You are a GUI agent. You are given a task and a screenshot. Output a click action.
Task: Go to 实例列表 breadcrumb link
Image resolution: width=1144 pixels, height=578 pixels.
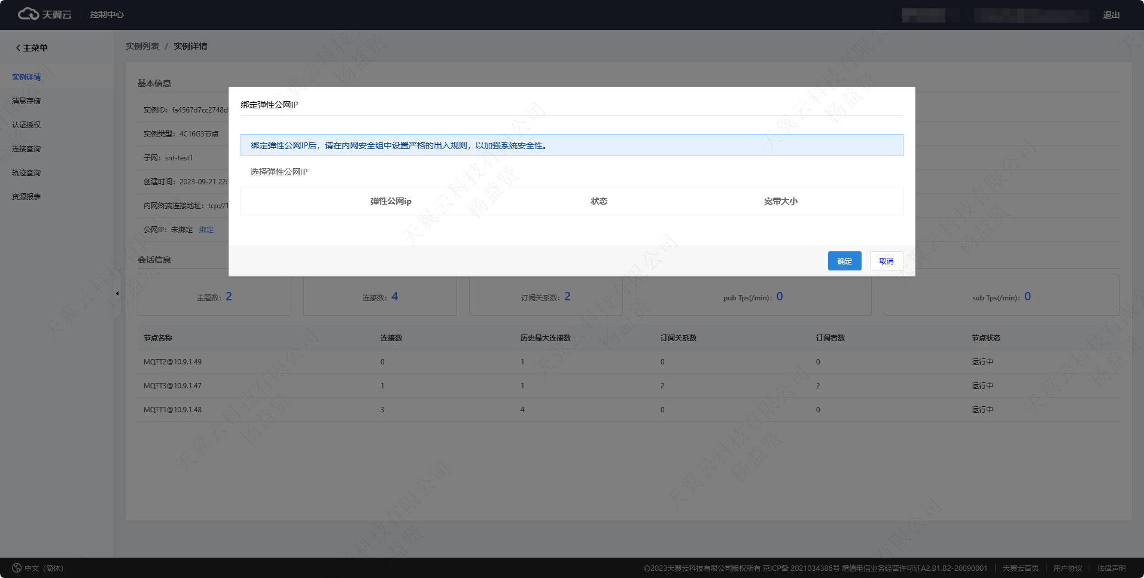pyautogui.click(x=142, y=46)
